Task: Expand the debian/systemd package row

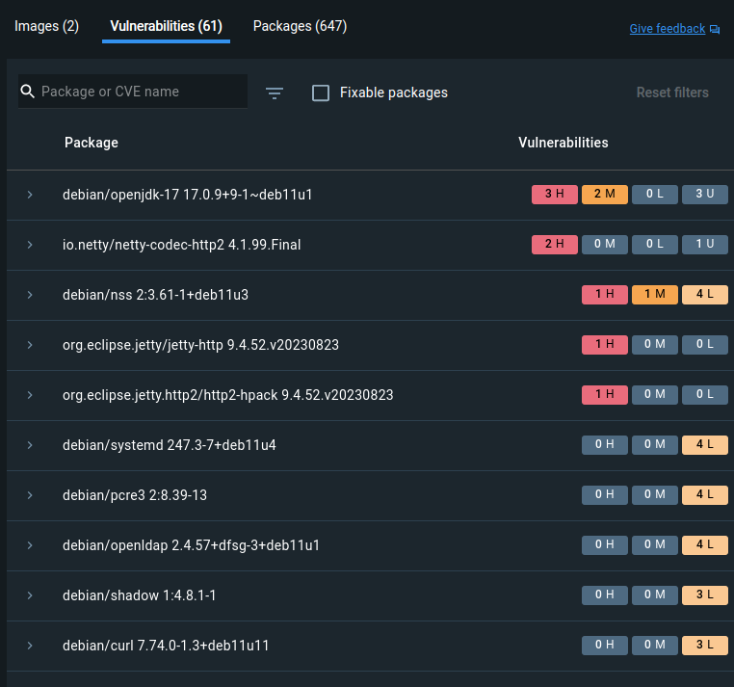Action: point(30,445)
